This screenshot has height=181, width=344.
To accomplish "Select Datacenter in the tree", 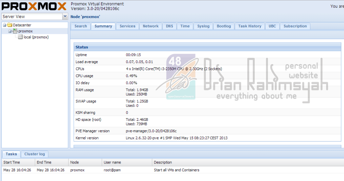I will [x=22, y=25].
